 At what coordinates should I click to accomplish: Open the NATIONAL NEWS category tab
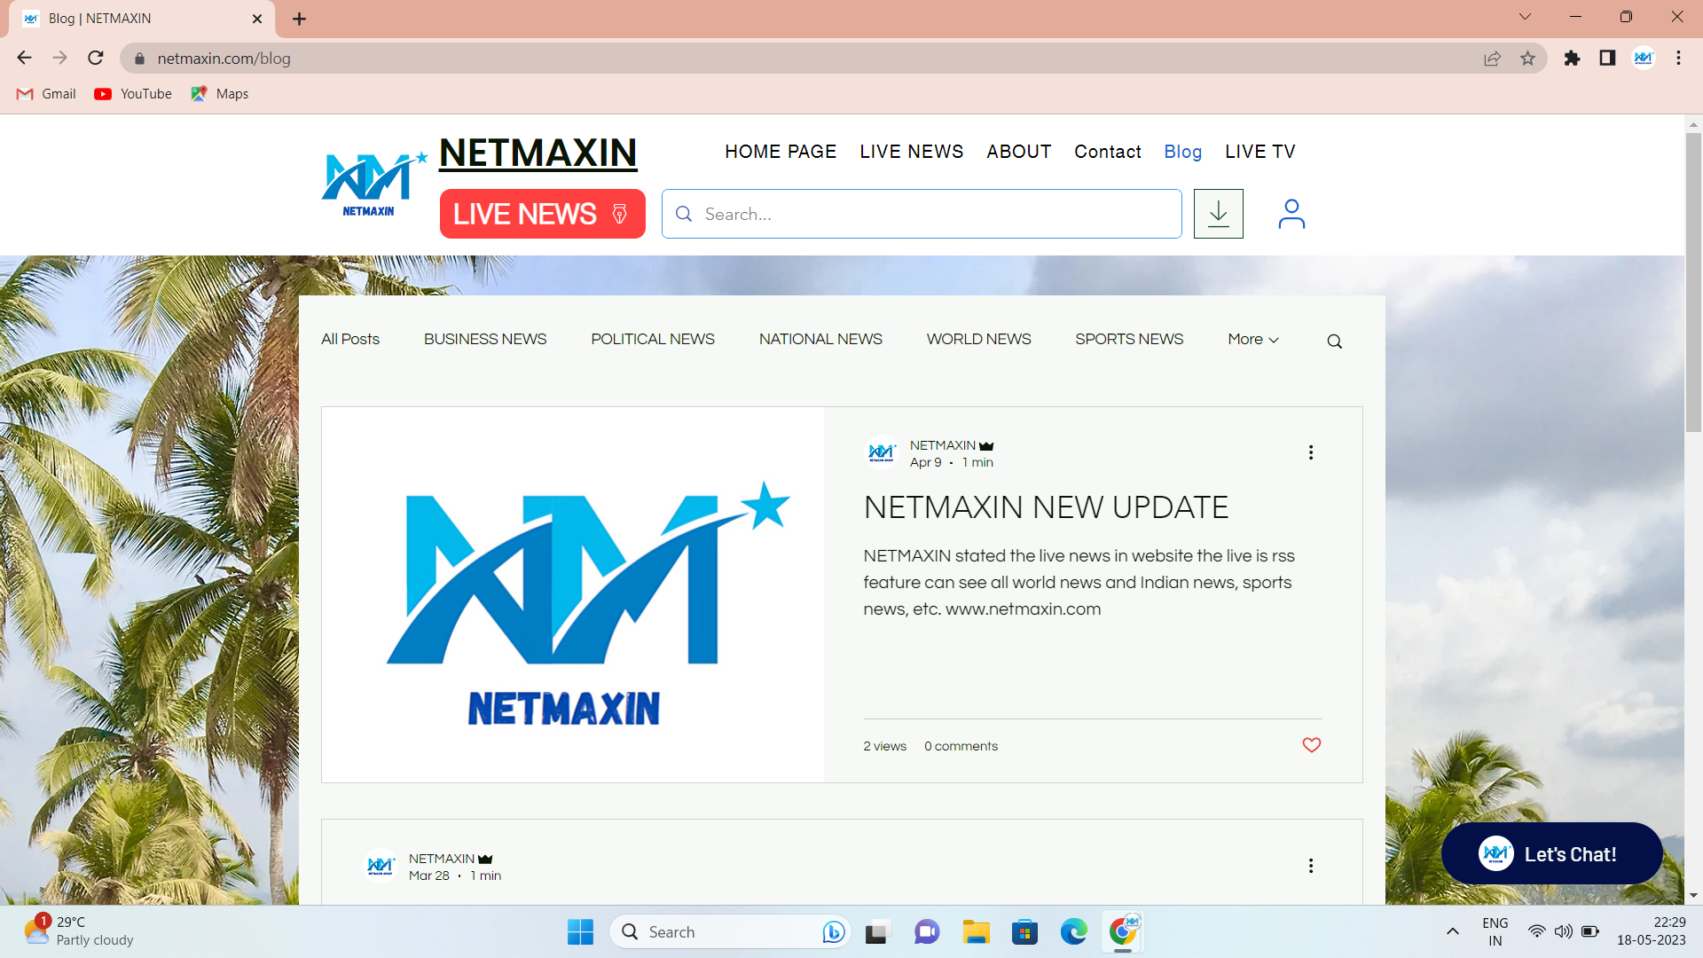(x=820, y=340)
